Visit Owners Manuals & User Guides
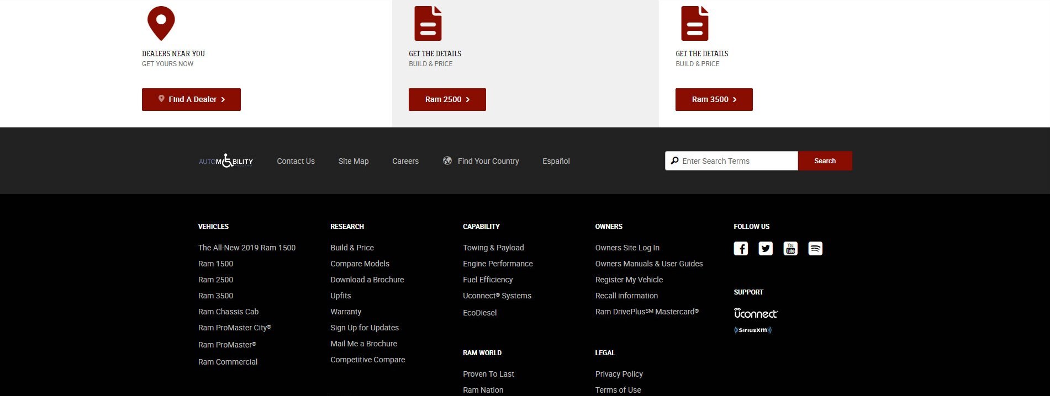 tap(648, 264)
